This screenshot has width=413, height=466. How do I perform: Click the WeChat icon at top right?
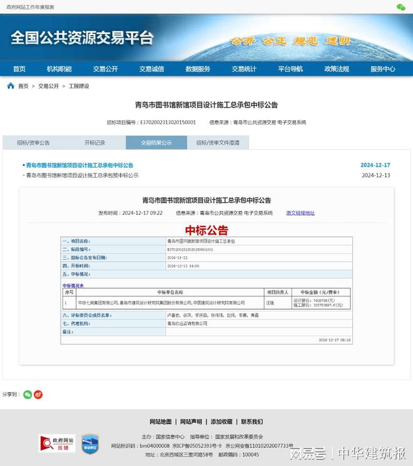pyautogui.click(x=401, y=7)
